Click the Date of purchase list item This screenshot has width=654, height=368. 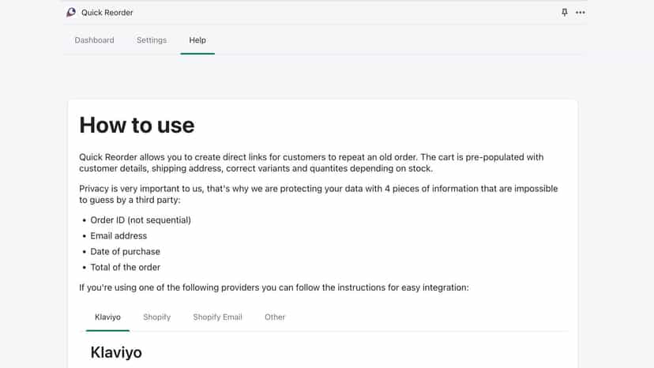(125, 252)
